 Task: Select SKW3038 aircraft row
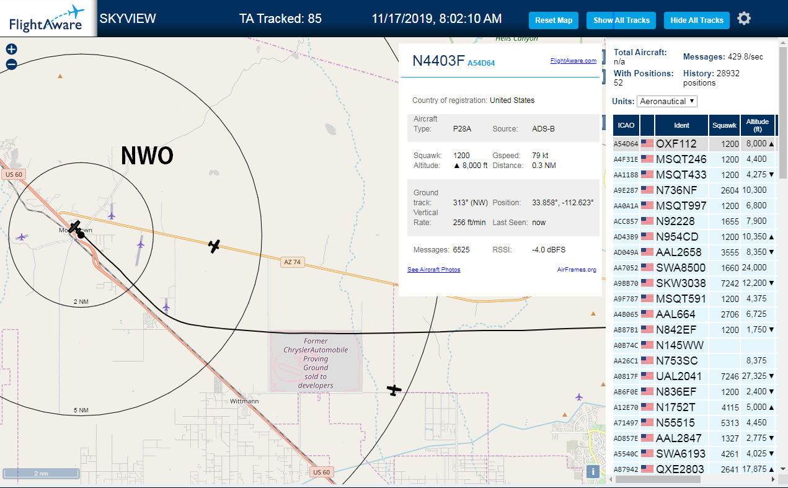(x=695, y=283)
